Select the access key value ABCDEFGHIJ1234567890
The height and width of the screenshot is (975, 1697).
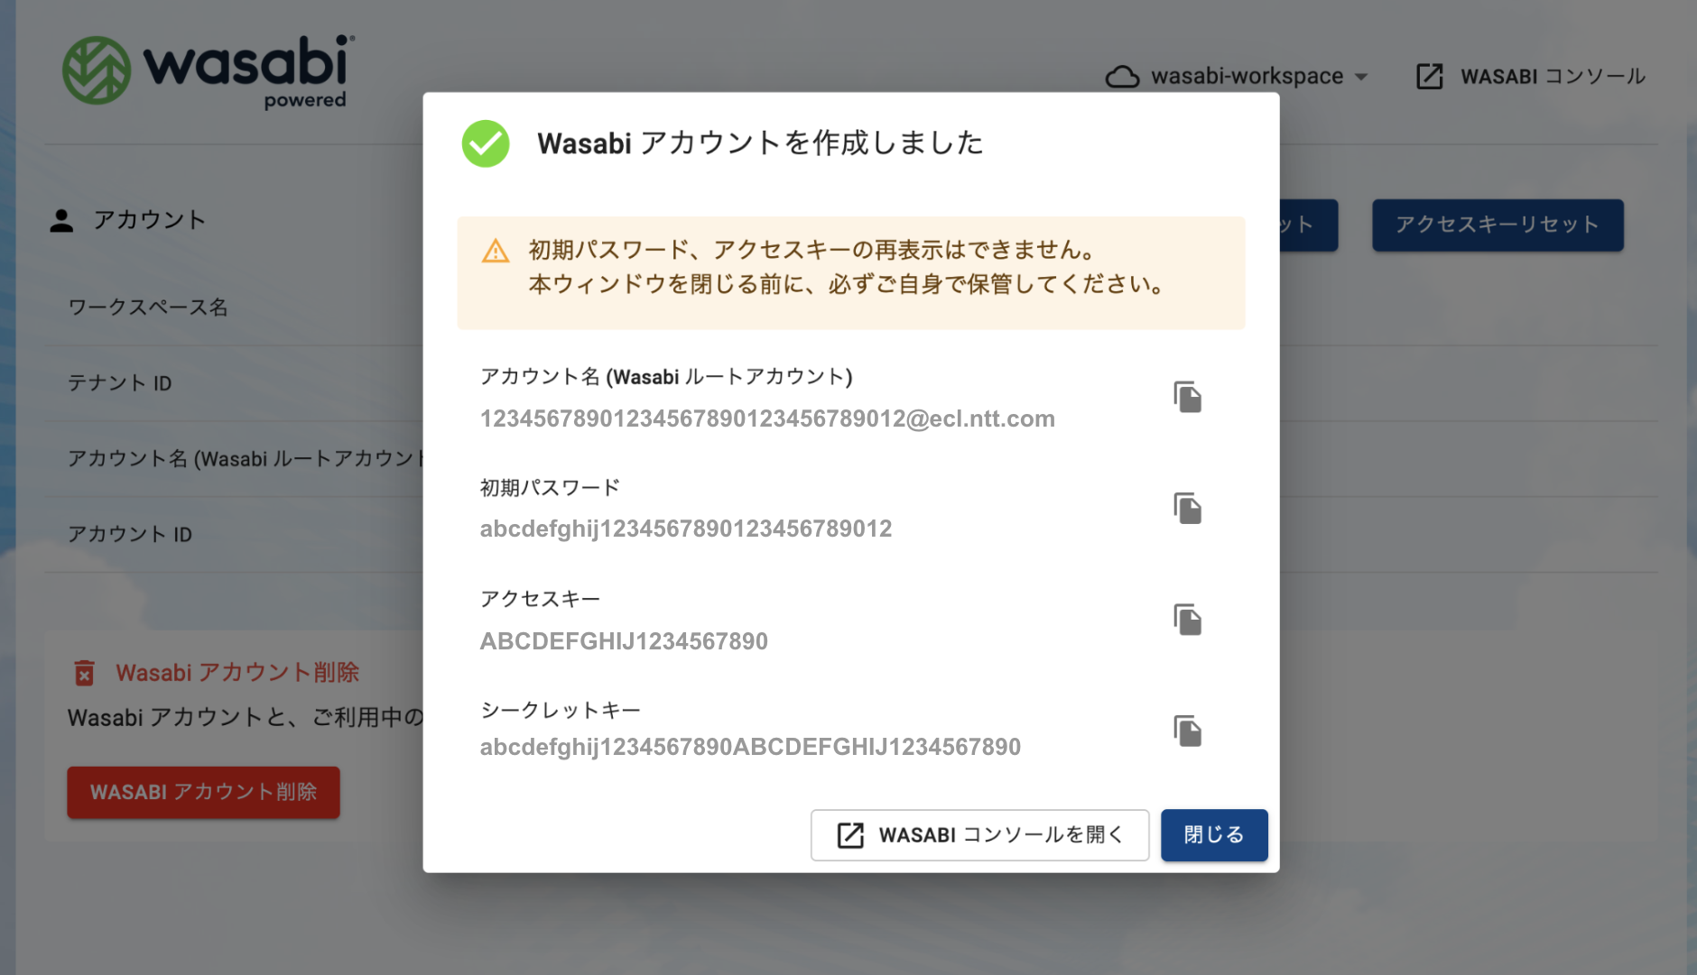[x=624, y=641]
